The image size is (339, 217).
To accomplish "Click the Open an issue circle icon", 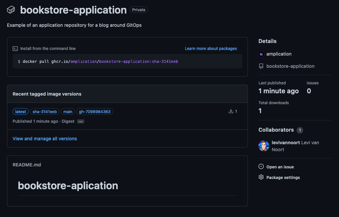I will pyautogui.click(x=261, y=166).
